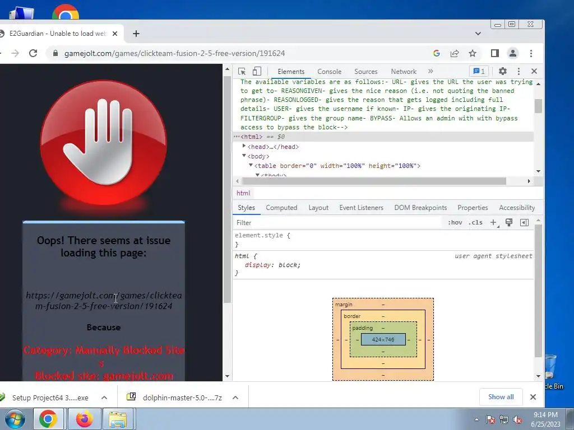574x430 pixels.
Task: Toggle the :hov element state button
Action: [x=455, y=222]
